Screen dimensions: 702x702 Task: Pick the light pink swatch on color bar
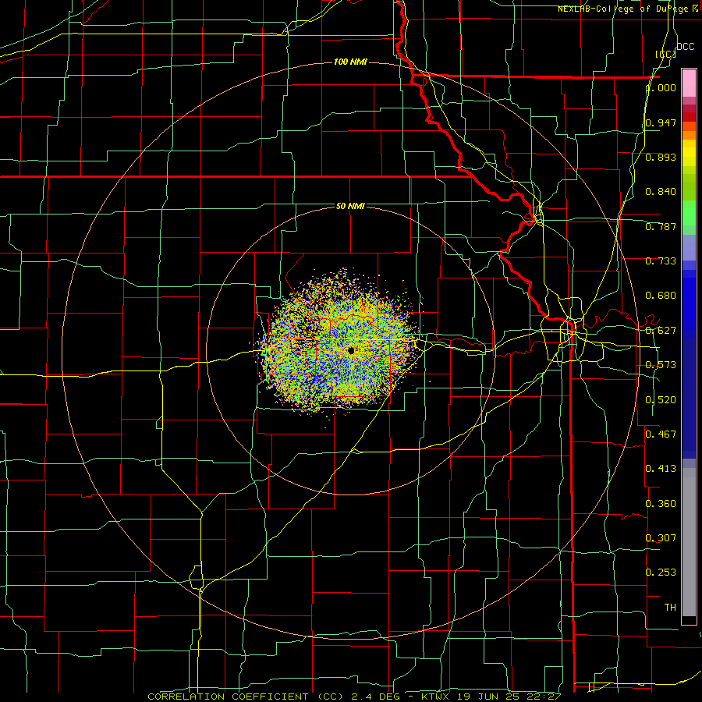pos(689,83)
